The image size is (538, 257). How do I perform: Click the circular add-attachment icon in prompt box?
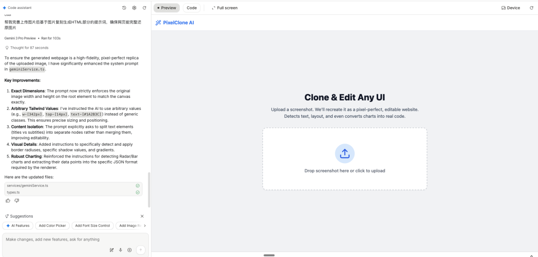(x=130, y=250)
